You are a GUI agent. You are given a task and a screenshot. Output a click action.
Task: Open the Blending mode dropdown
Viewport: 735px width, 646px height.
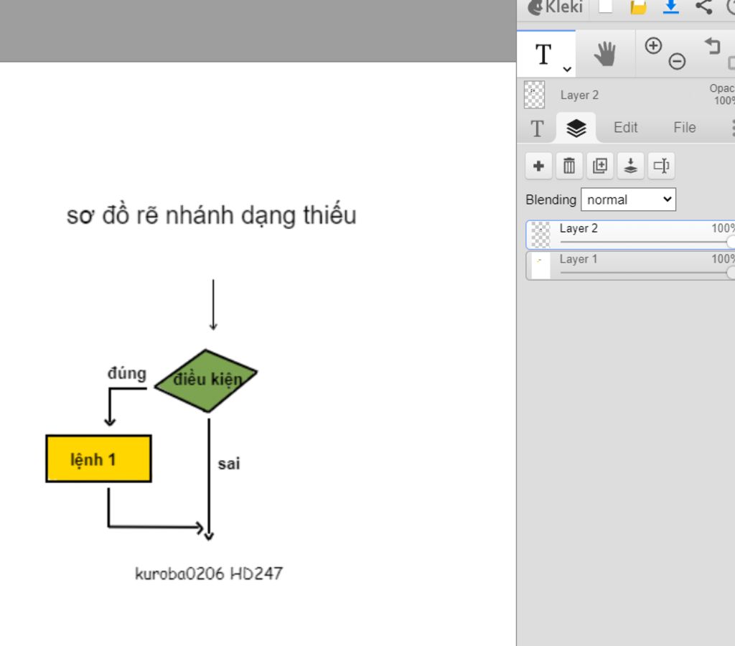pos(628,200)
